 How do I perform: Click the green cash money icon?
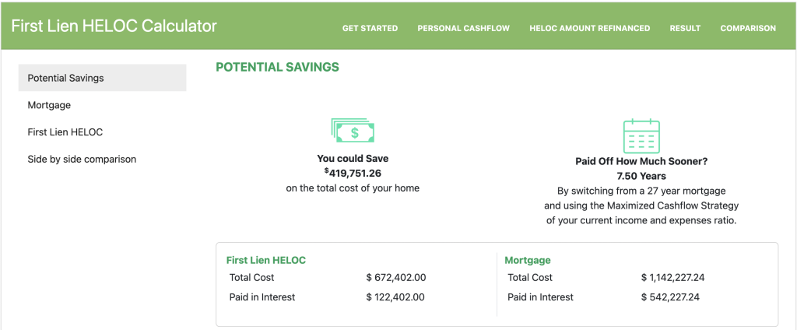(x=353, y=131)
